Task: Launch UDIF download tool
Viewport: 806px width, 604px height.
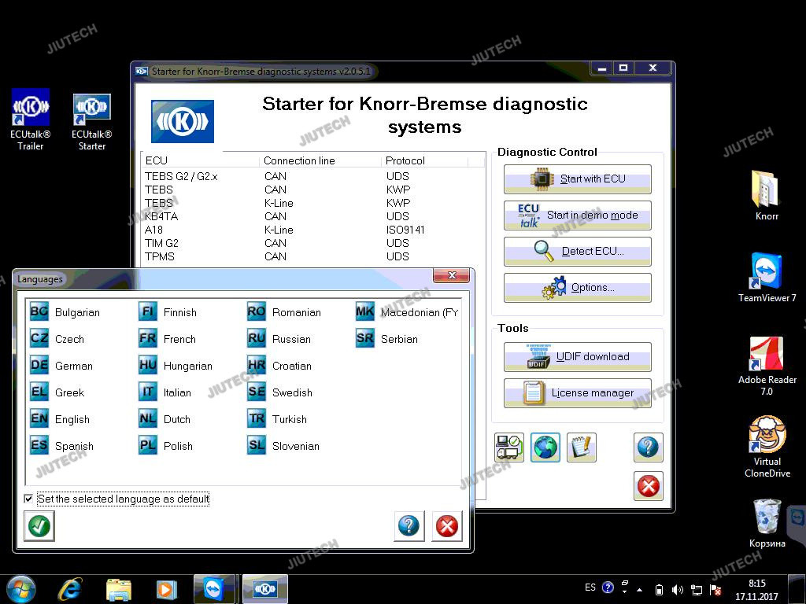Action: (x=577, y=357)
